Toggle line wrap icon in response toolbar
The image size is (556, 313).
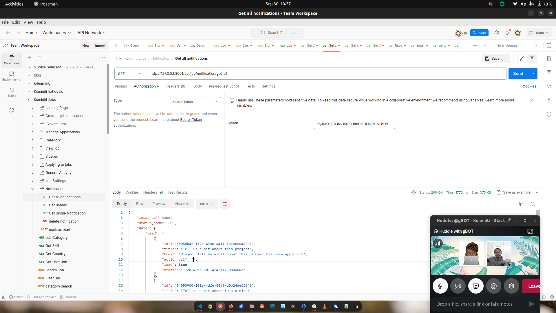click(225, 204)
